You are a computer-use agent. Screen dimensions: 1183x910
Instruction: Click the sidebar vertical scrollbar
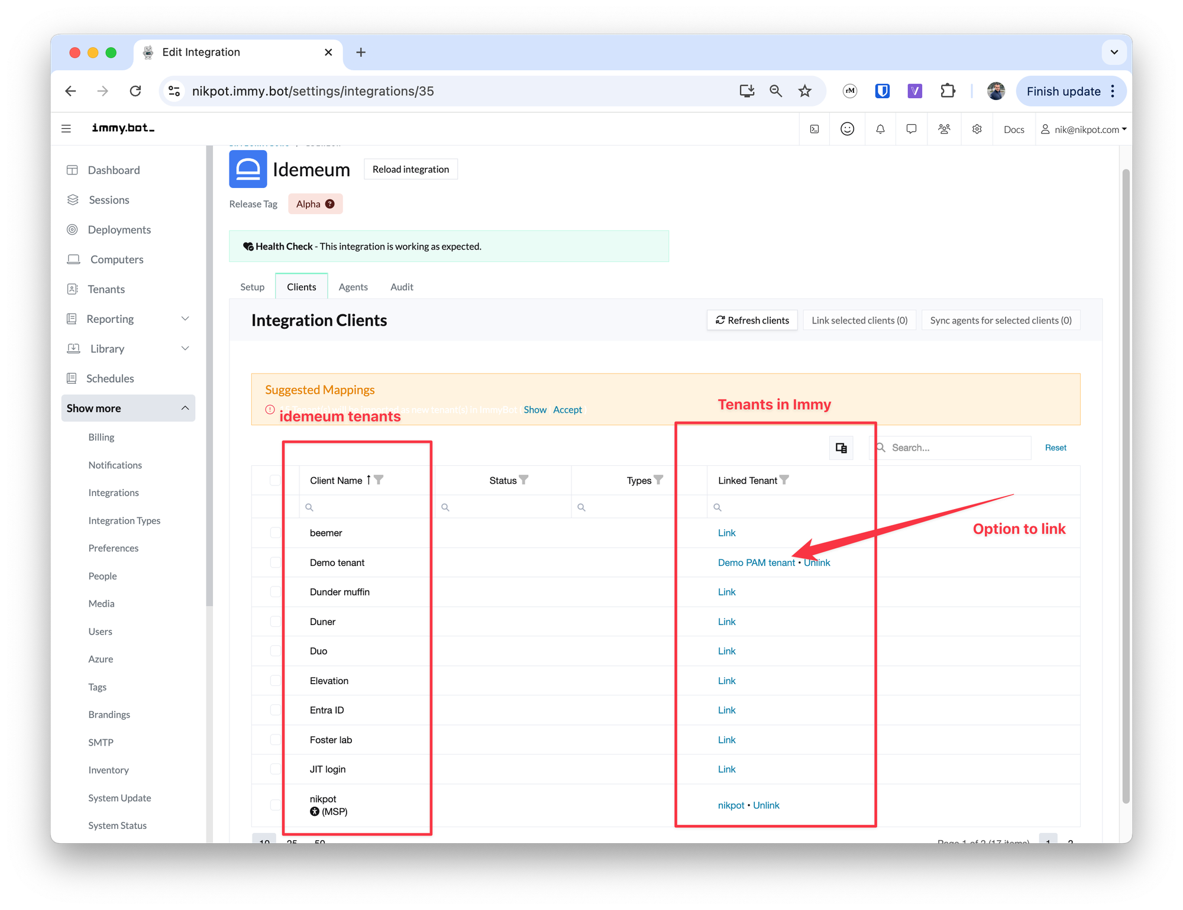click(x=209, y=375)
